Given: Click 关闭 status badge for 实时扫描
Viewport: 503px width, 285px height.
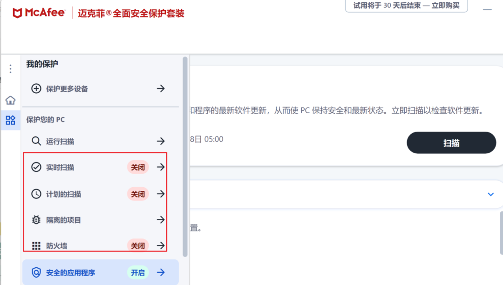Looking at the screenshot, I should click(x=138, y=167).
